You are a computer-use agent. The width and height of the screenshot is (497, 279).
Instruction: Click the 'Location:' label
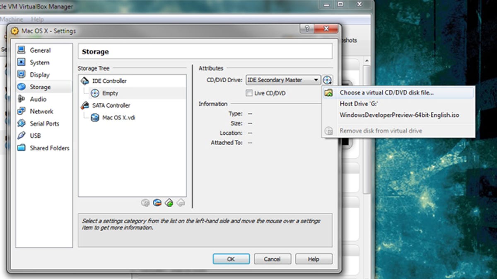(x=231, y=133)
